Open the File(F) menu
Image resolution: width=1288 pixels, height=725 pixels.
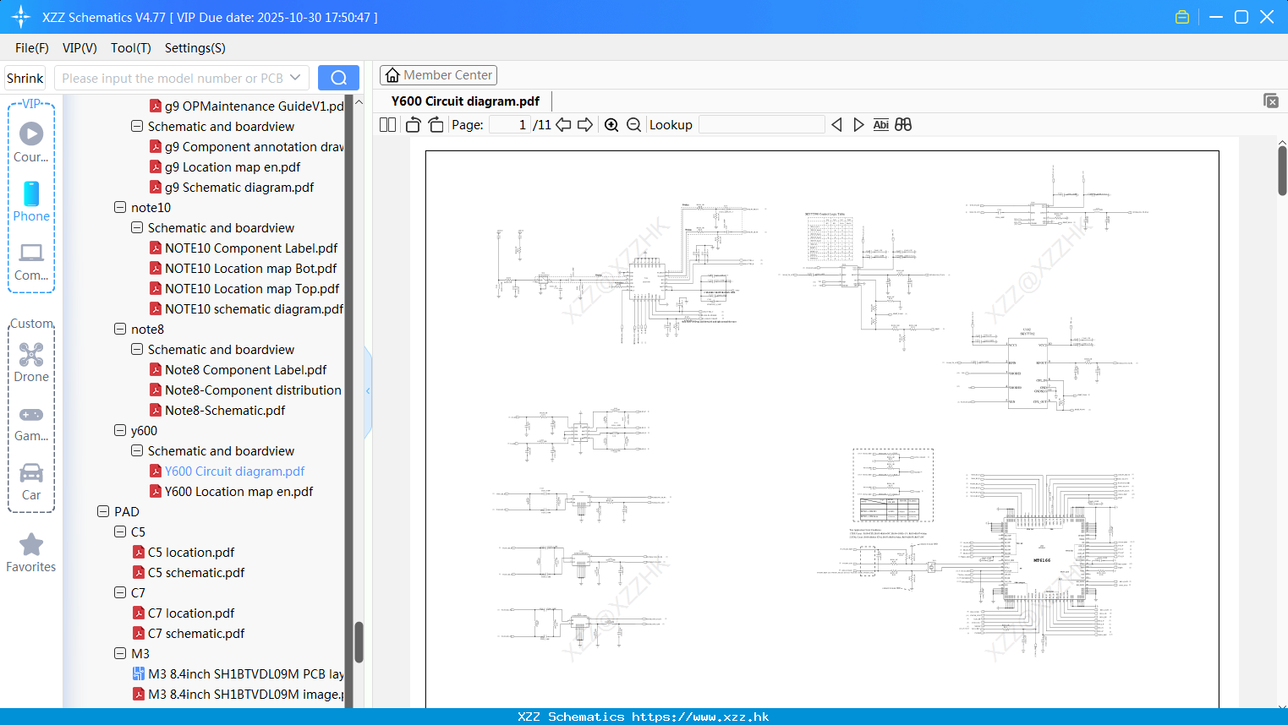[x=32, y=48]
